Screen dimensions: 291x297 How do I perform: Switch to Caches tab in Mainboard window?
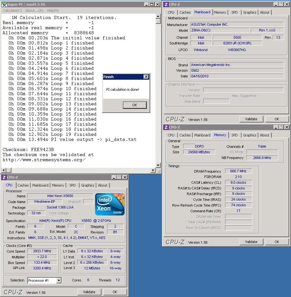click(185, 12)
